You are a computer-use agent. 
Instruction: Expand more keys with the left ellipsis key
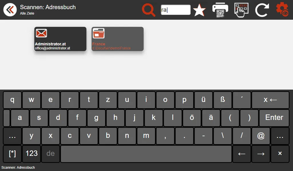tap(12, 136)
